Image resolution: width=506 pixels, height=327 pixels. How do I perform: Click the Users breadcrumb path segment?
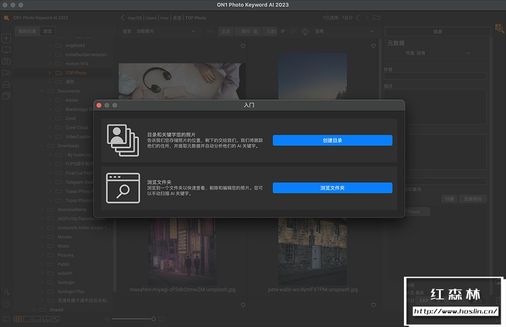151,18
